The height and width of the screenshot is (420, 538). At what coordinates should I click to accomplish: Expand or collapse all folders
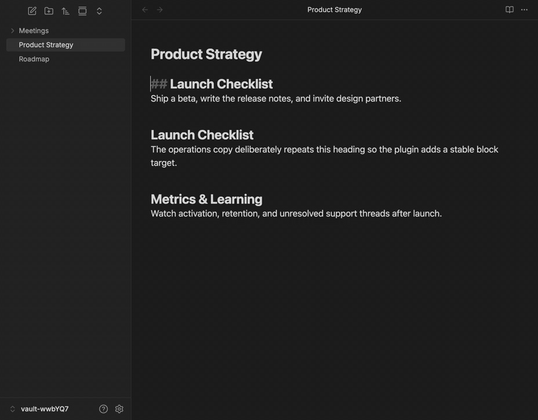pos(99,11)
